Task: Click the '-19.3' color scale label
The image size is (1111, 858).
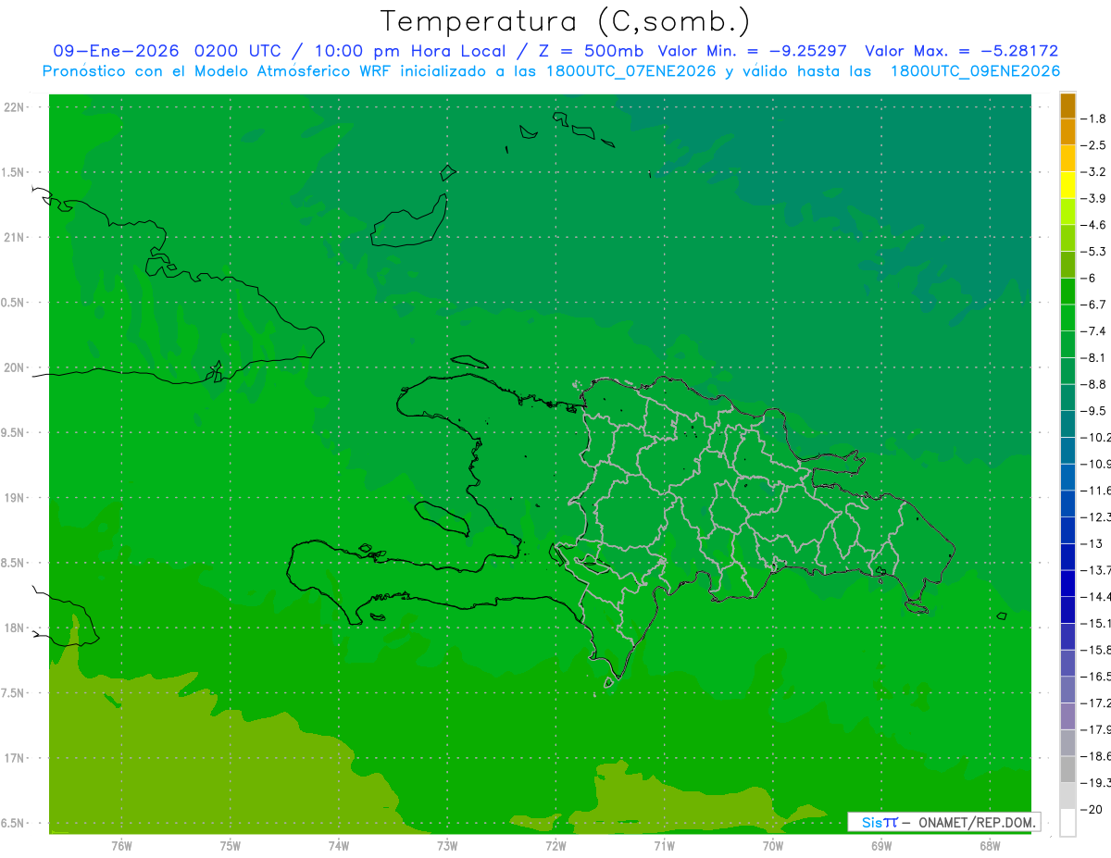Action: coord(1096,783)
